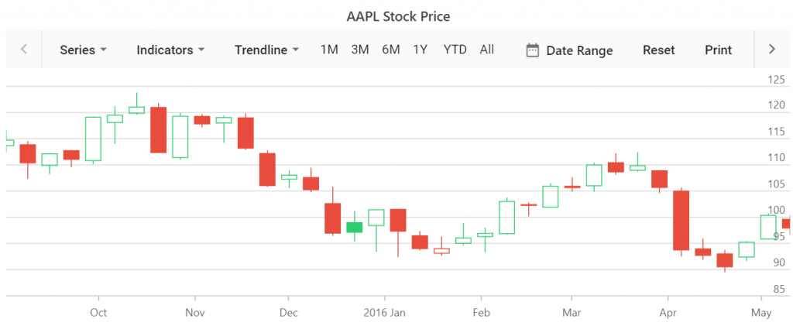This screenshot has height=326, width=793.
Task: Choose the 6M time period
Action: tap(390, 50)
